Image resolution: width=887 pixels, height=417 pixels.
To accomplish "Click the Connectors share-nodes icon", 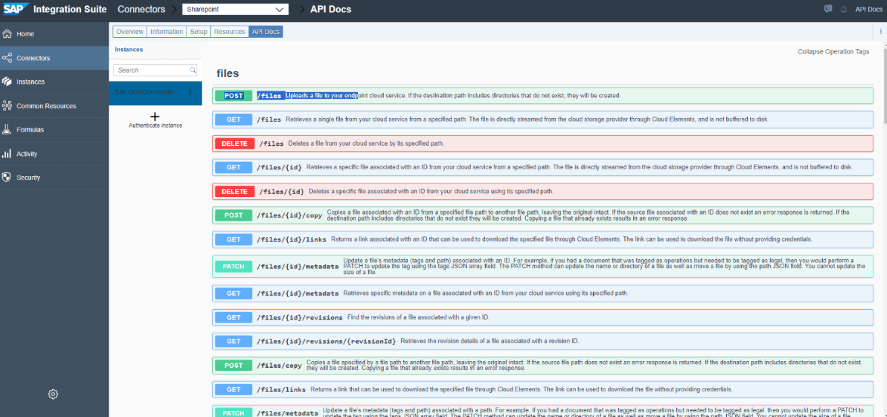I will [7, 58].
